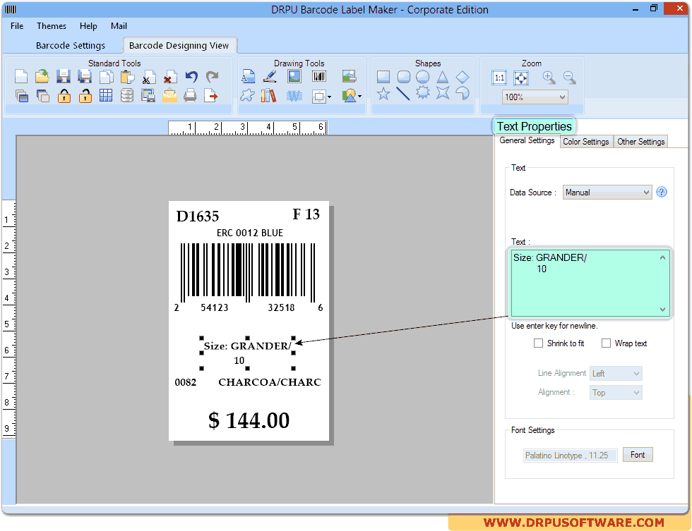The image size is (692, 531).
Task: Switch to the Barcode Settings tab
Action: 71,45
